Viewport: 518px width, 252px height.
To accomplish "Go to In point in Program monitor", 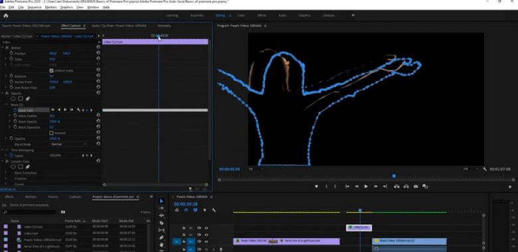I will click(347, 186).
